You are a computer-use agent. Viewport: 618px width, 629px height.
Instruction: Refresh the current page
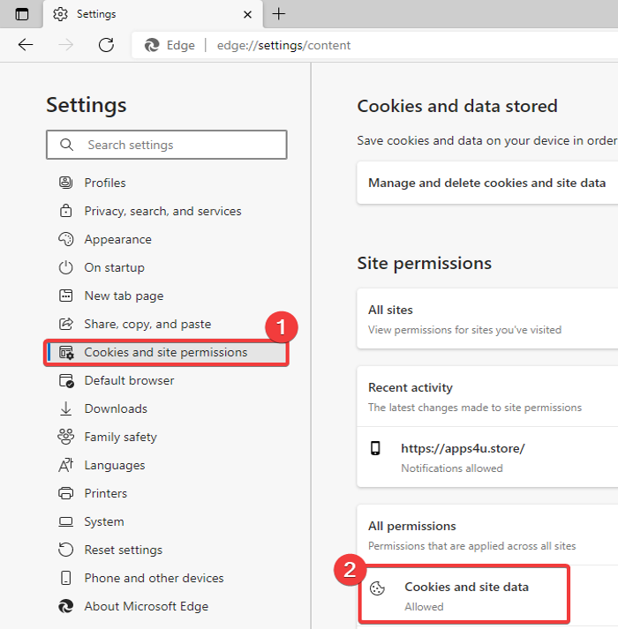tap(106, 45)
